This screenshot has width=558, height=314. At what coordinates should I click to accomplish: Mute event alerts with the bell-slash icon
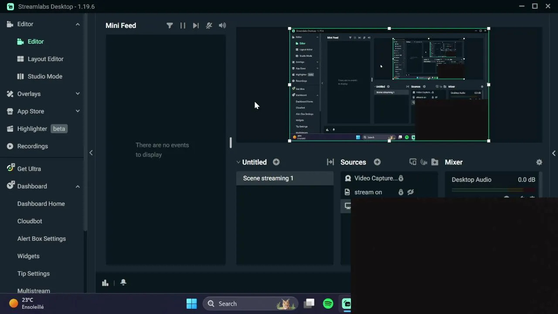coord(209,26)
